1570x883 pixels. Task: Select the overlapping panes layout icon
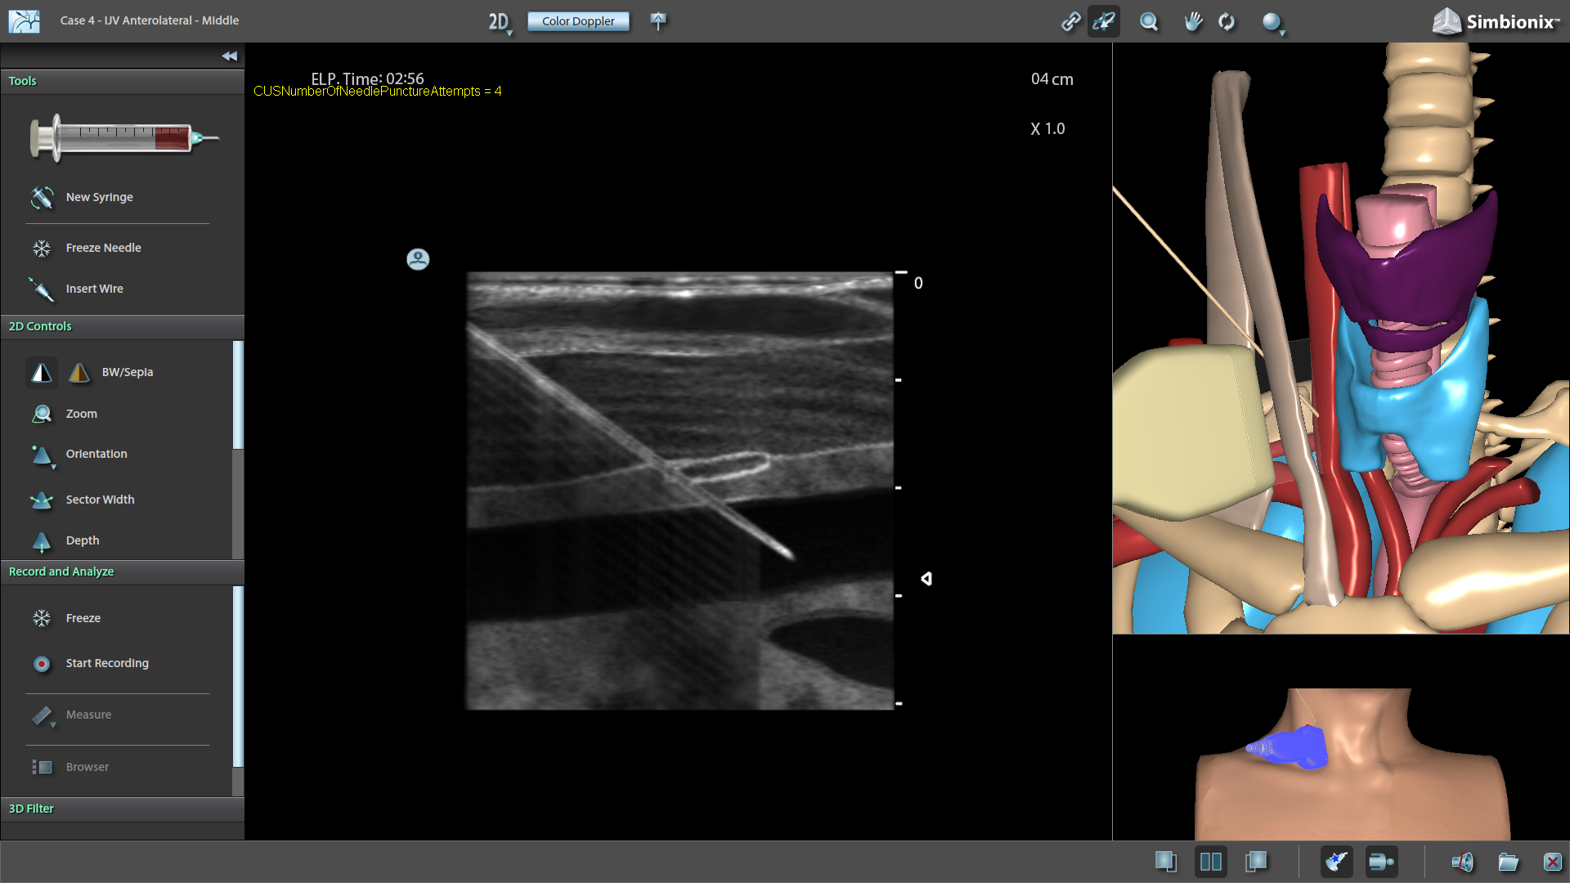click(x=1255, y=862)
